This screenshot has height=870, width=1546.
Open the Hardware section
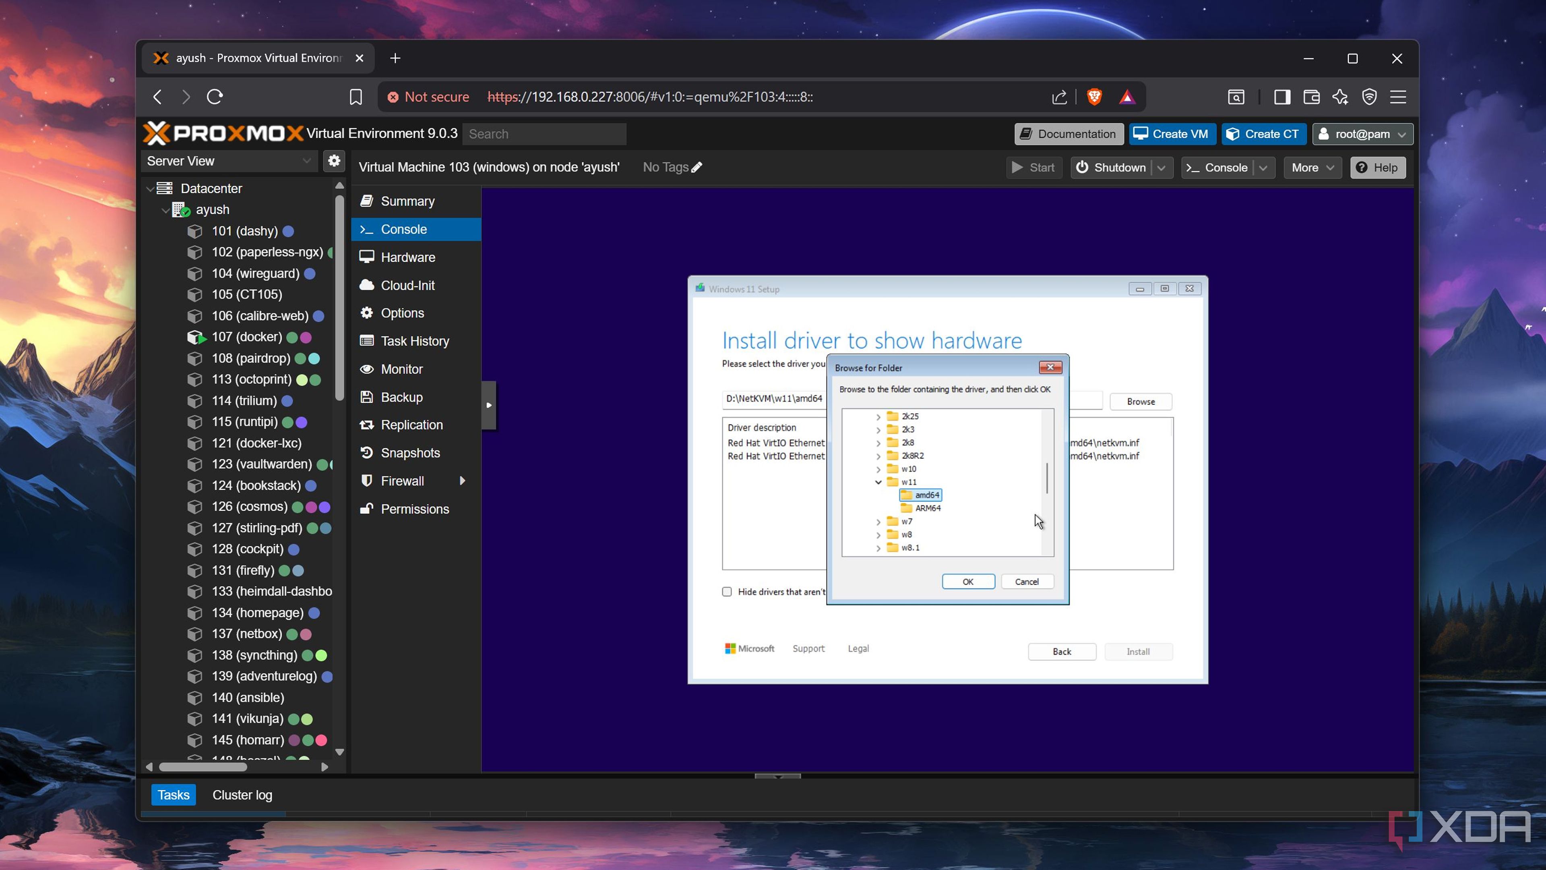coord(416,258)
